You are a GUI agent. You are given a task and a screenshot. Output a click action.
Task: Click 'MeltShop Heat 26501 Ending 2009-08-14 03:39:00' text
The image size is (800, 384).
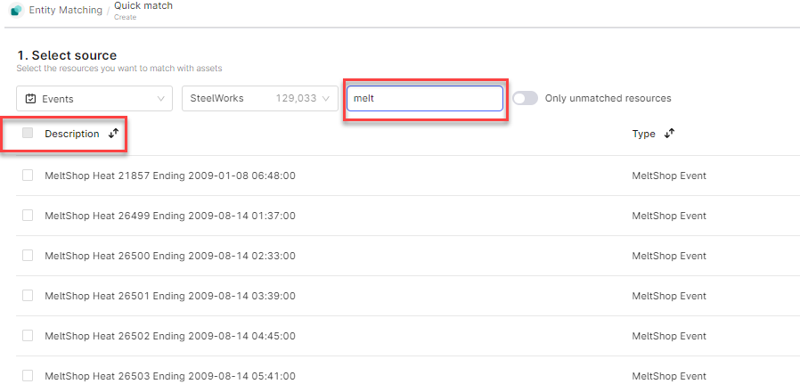(x=170, y=296)
